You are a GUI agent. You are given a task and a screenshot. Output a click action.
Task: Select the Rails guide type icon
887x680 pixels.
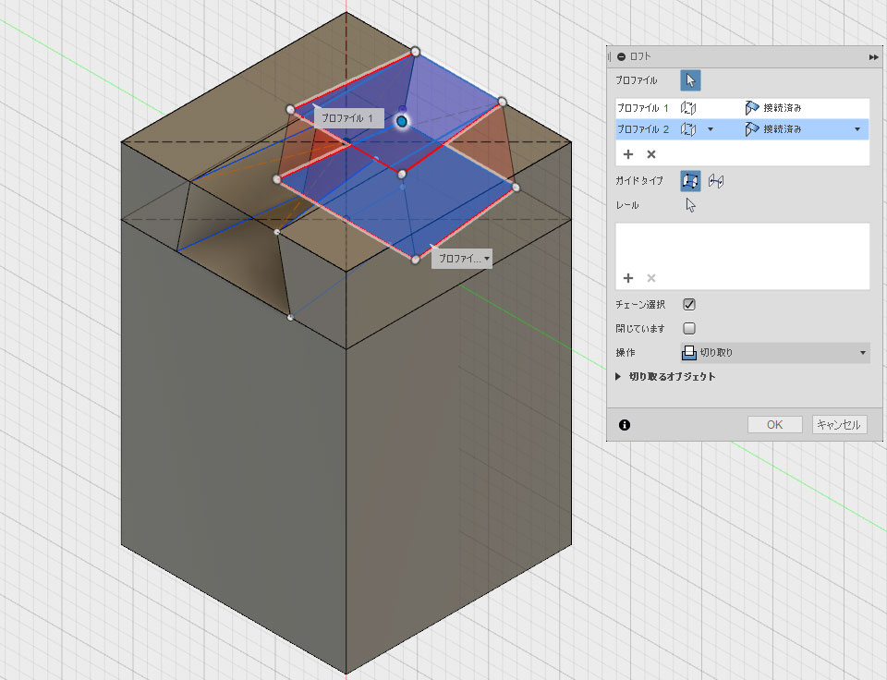pos(690,181)
